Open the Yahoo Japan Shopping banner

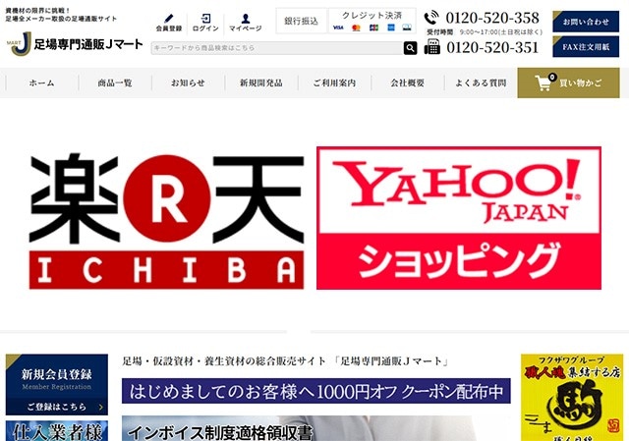[x=459, y=218]
